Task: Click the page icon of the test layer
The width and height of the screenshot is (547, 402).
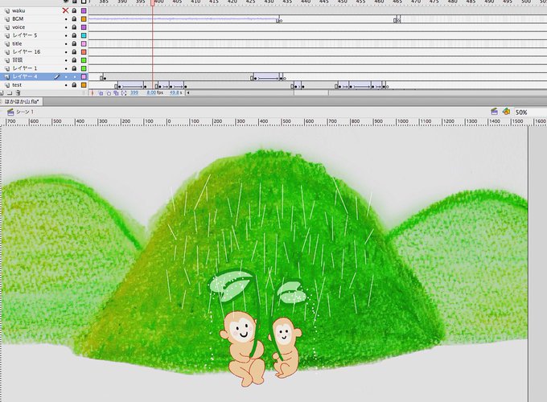Action: pos(7,85)
